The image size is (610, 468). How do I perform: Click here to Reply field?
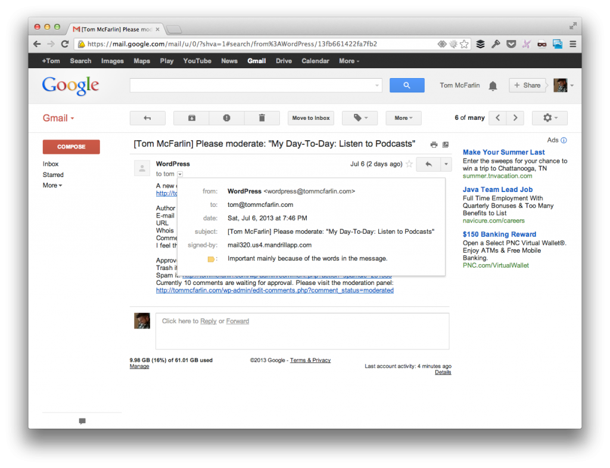coord(208,321)
